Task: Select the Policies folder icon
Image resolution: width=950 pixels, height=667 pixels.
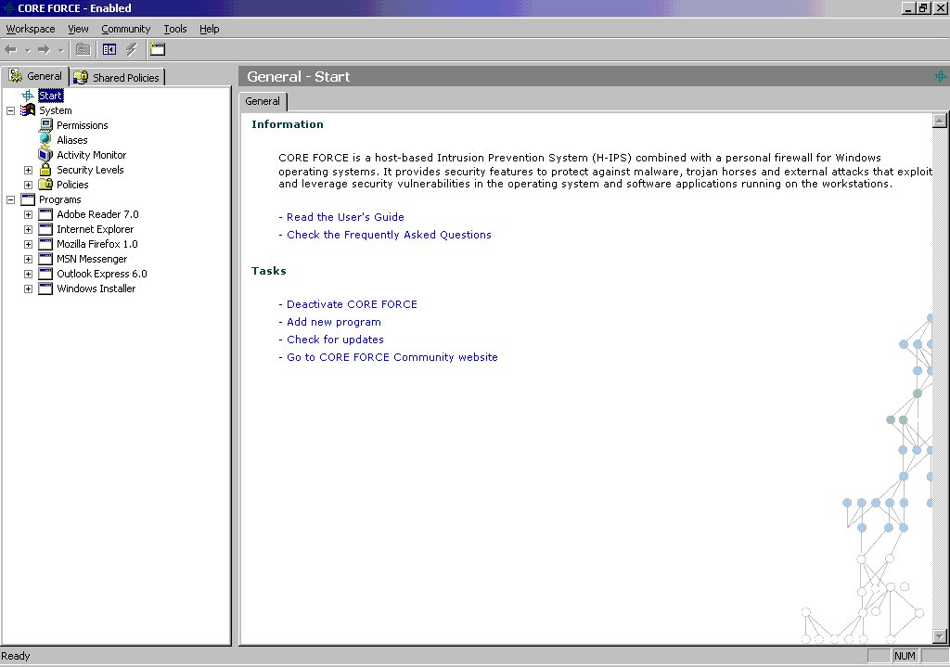Action: (x=45, y=185)
